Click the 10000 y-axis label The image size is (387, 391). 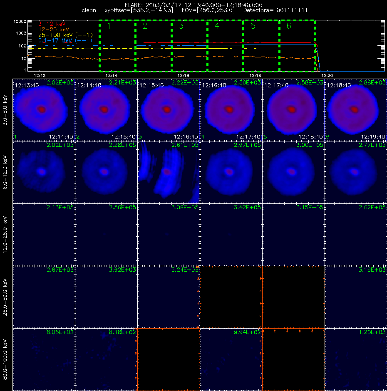(x=20, y=22)
